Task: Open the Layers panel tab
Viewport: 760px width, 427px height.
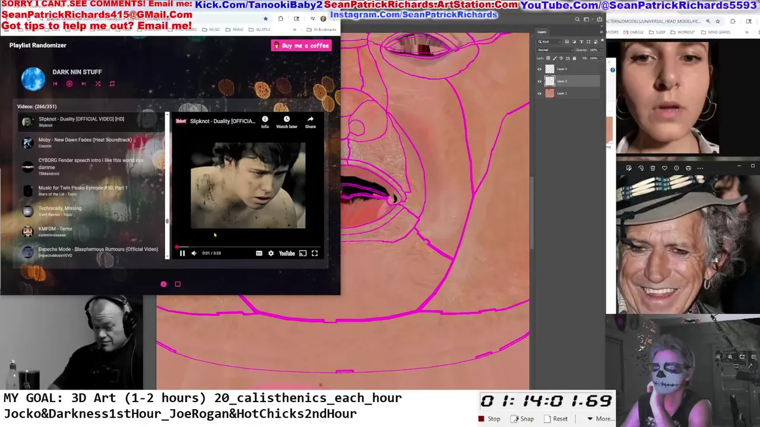Action: [541, 32]
